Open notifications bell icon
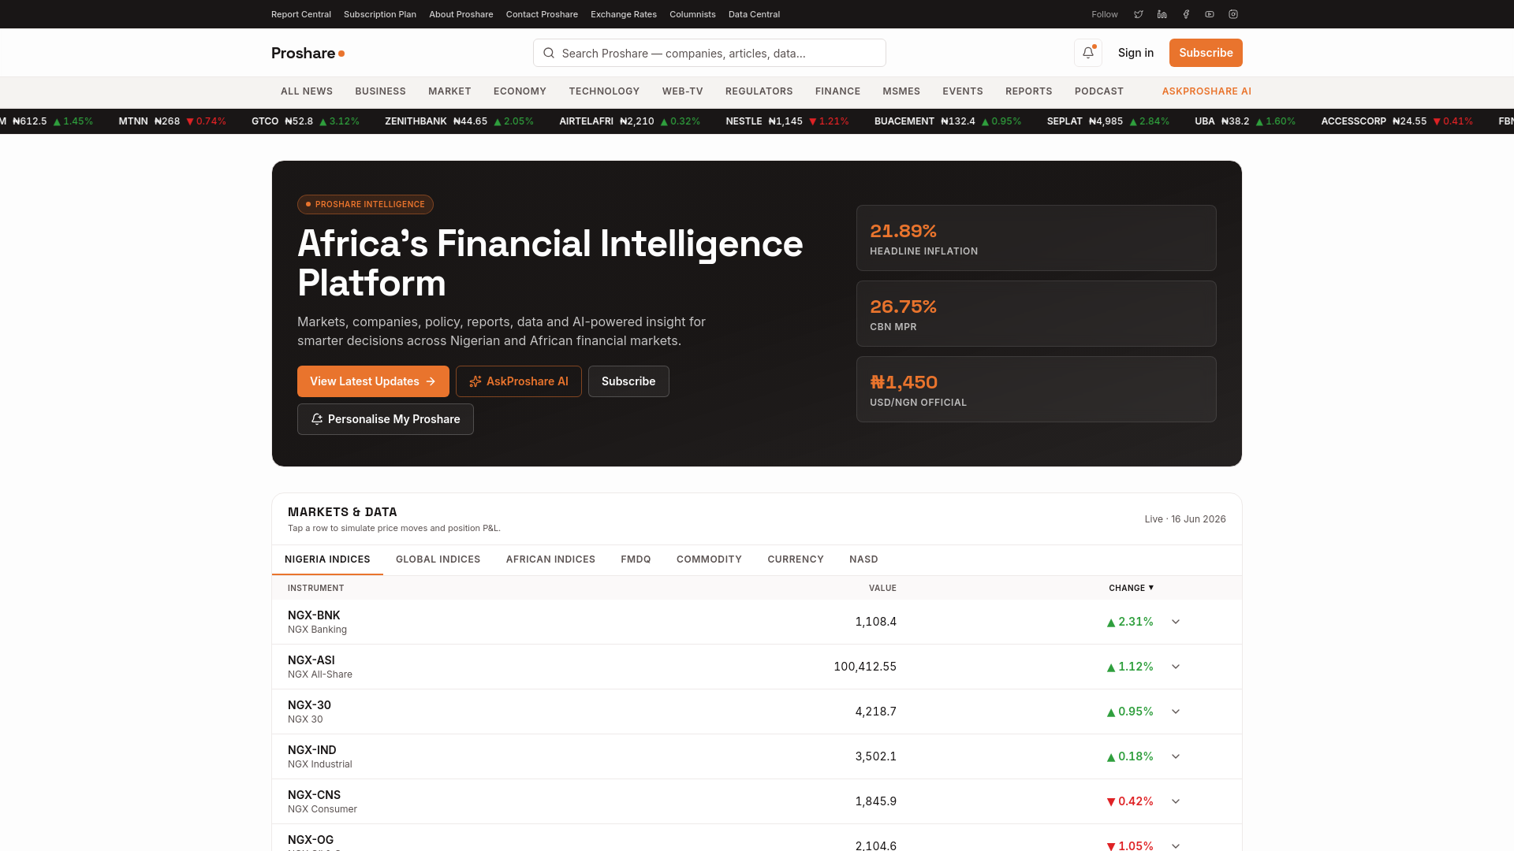Viewport: 1514px width, 851px height. 1088,53
